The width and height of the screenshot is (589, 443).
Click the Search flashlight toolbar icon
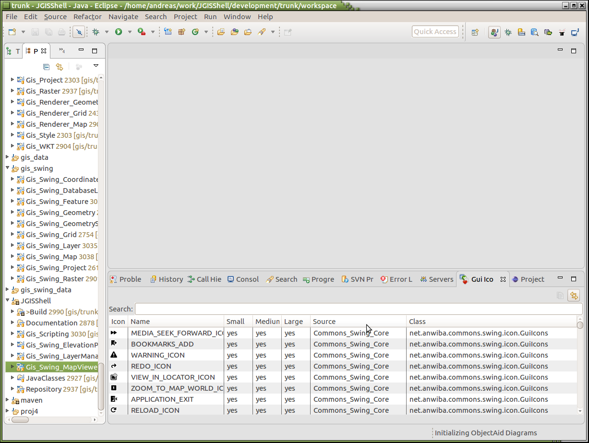[262, 32]
